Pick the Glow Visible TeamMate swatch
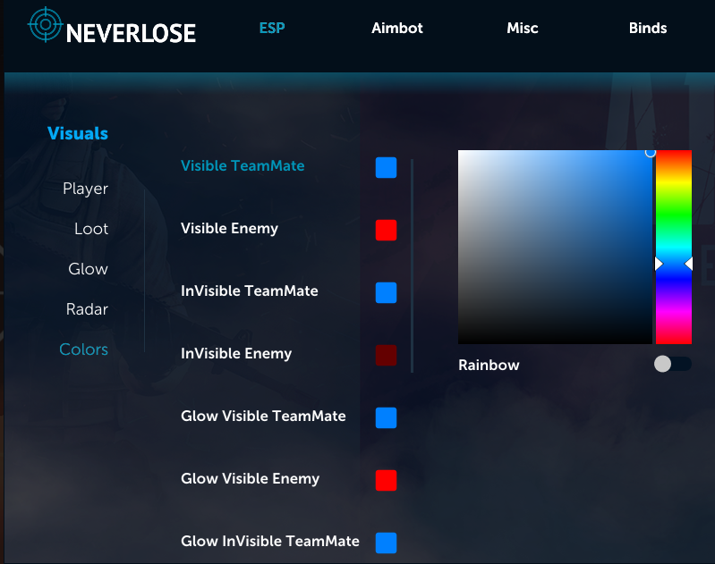The height and width of the screenshot is (564, 715). coord(386,417)
